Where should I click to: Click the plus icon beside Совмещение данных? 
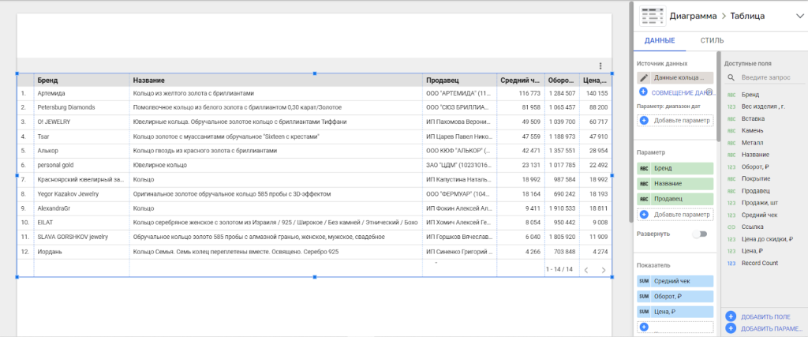644,92
